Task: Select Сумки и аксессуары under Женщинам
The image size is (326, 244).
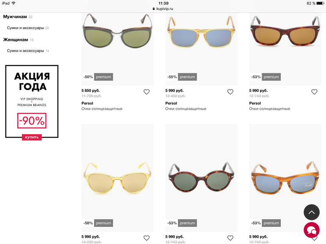Action: (x=25, y=51)
